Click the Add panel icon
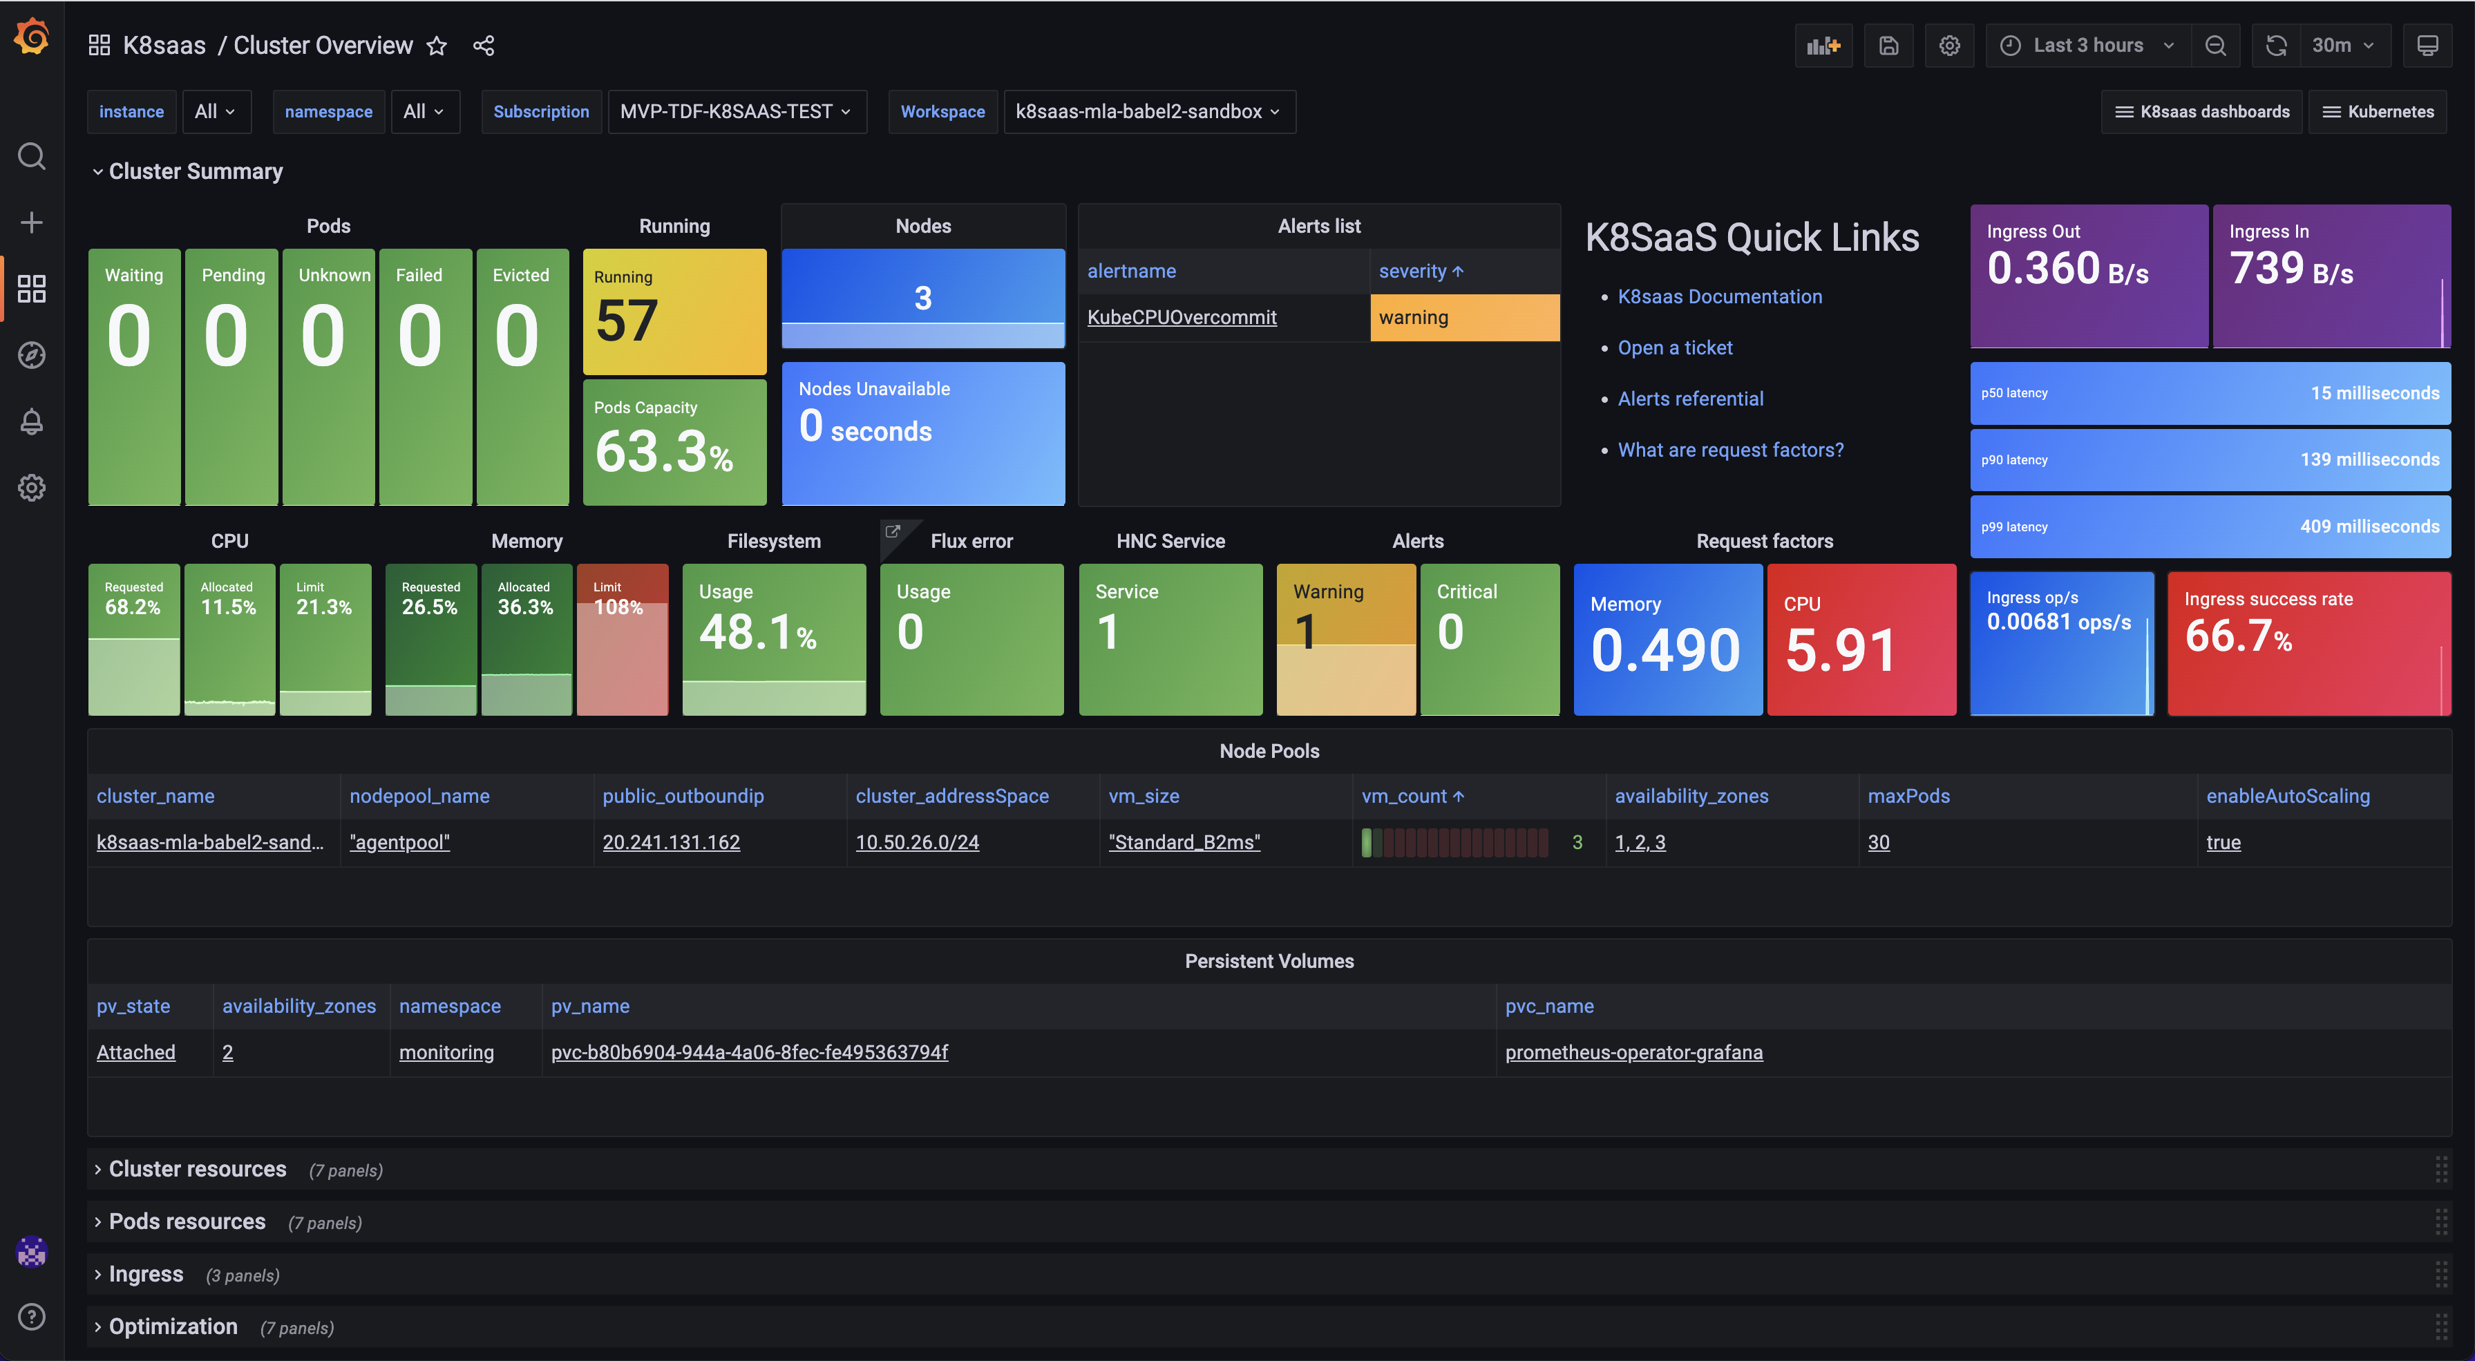 [x=1823, y=45]
